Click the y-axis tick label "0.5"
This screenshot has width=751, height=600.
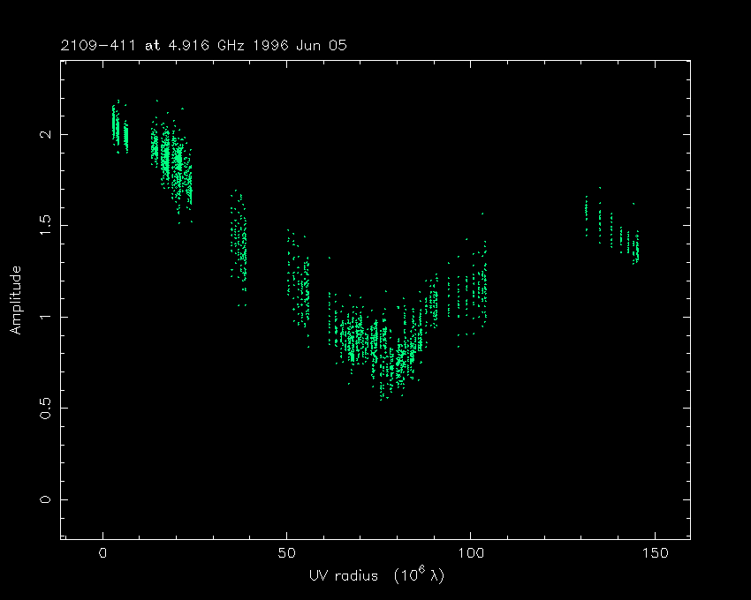[x=42, y=408]
